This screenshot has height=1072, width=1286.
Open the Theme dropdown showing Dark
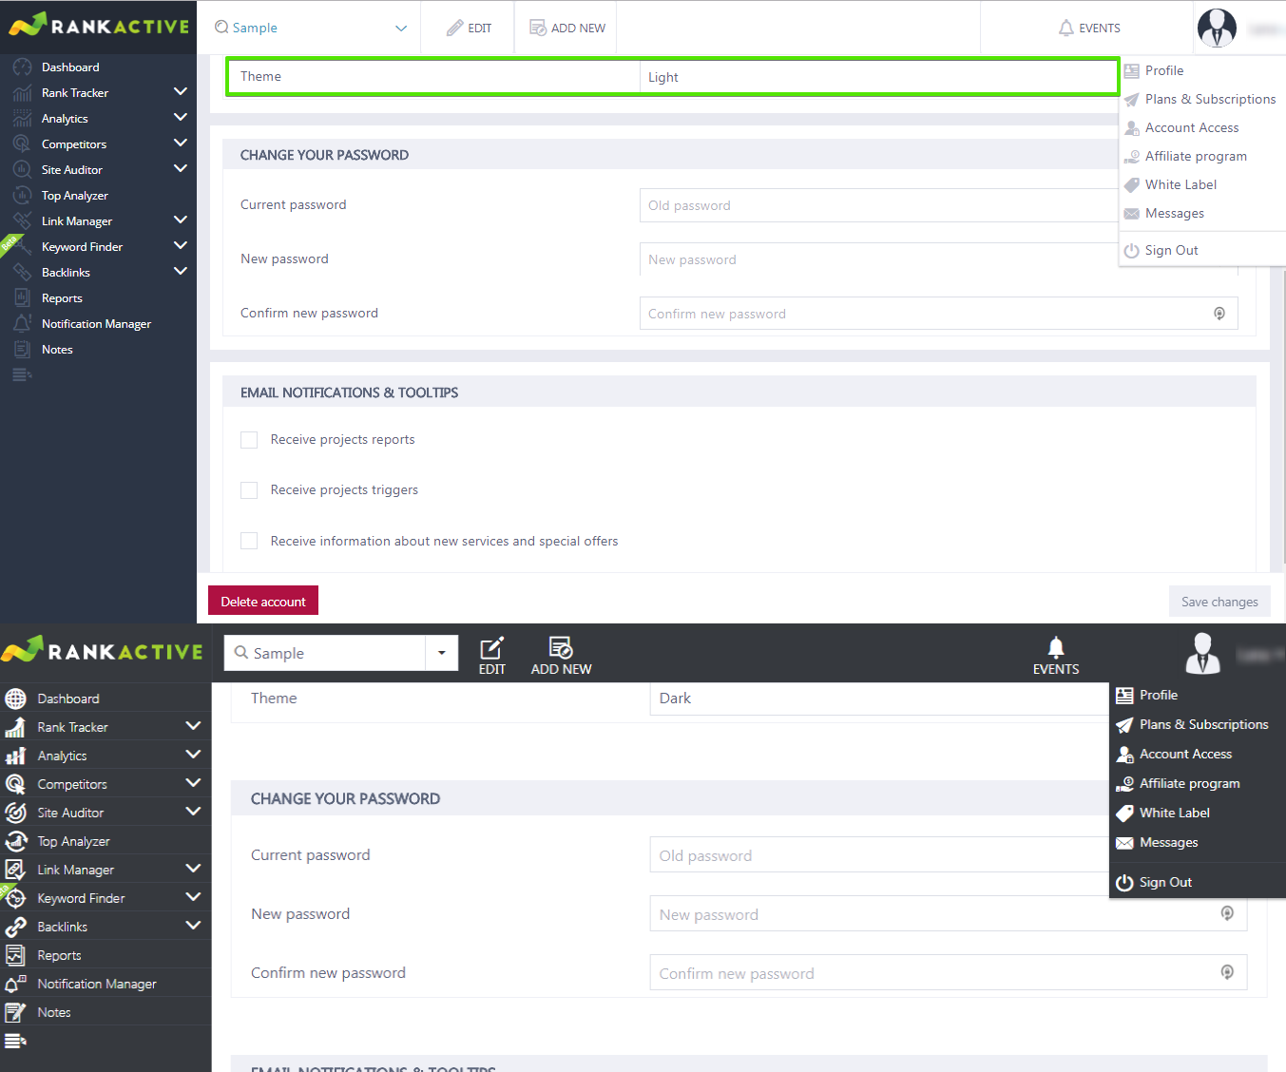tap(880, 699)
